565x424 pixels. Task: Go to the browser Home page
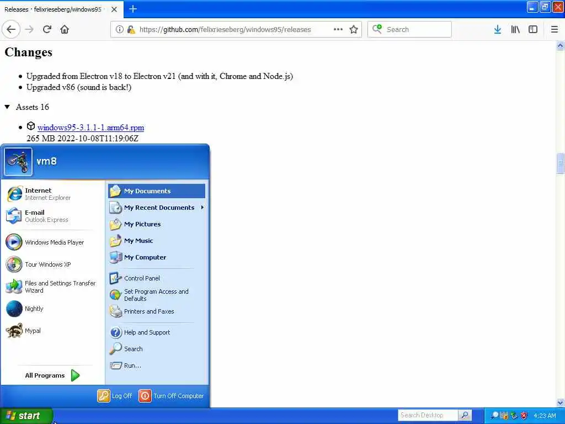[x=65, y=30]
